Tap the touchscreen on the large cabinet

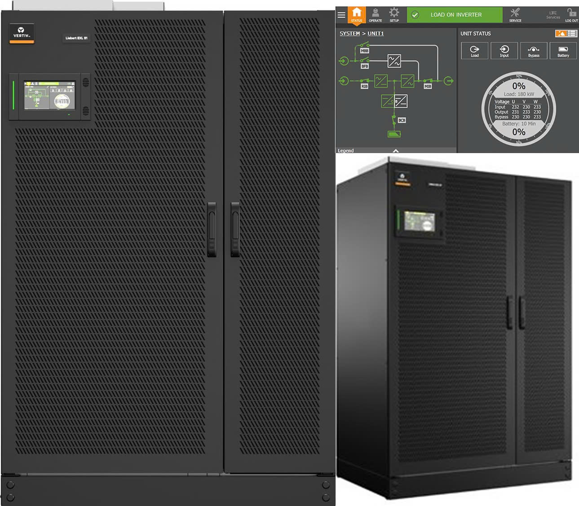tap(49, 96)
